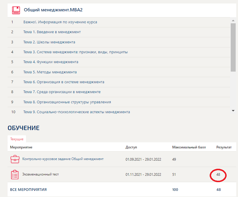Open Контрольно-курсовое задание Общий менеджмент
238x197 pixels.
63,159
